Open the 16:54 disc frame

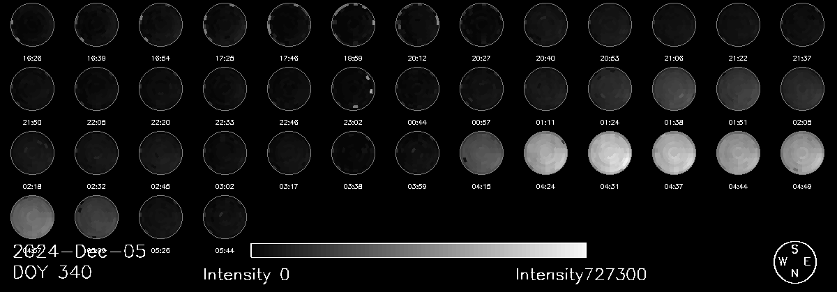coord(160,24)
